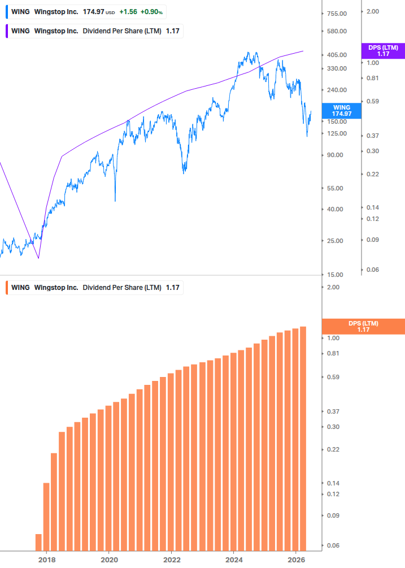
Task: Click the +1.56 change value in legend
Action: click(x=128, y=12)
